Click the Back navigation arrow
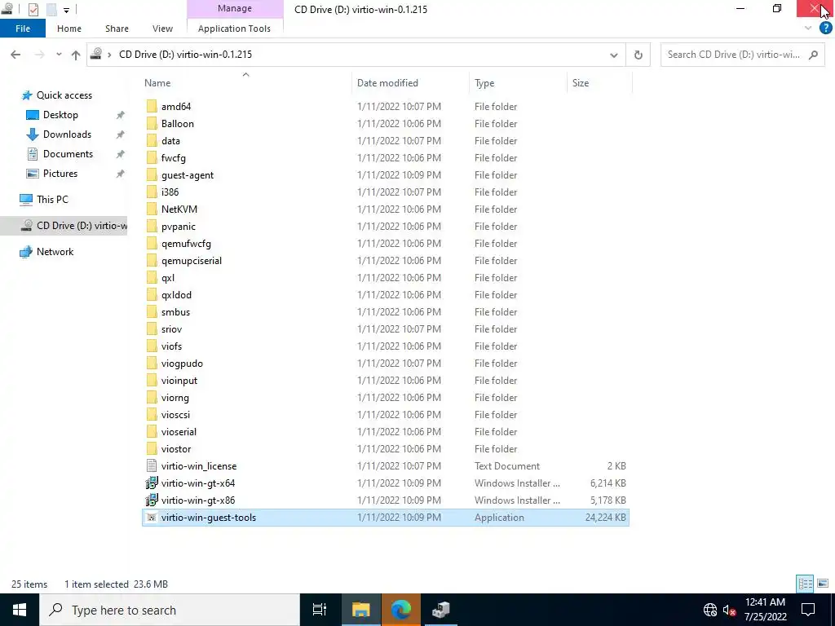Viewport: 835px width, 626px height. 15,55
